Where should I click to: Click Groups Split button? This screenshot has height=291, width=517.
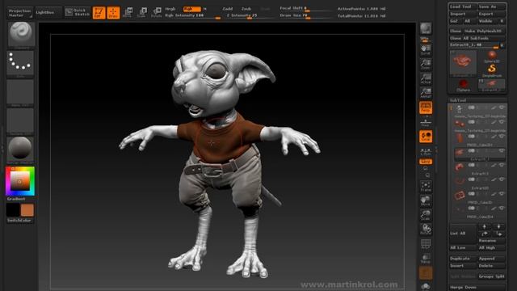pyautogui.click(x=491, y=276)
